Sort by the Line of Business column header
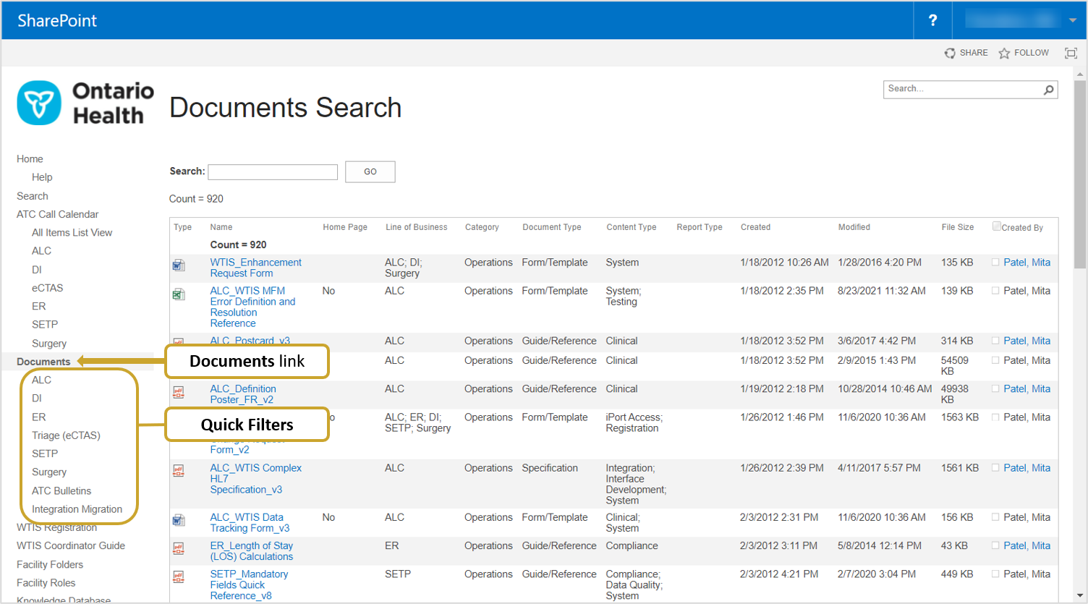The height and width of the screenshot is (604, 1088). coord(416,227)
